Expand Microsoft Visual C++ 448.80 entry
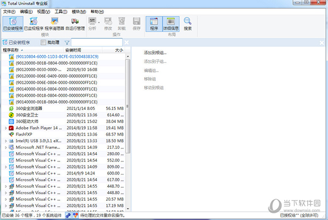This screenshot has height=220, width=328. (6, 193)
